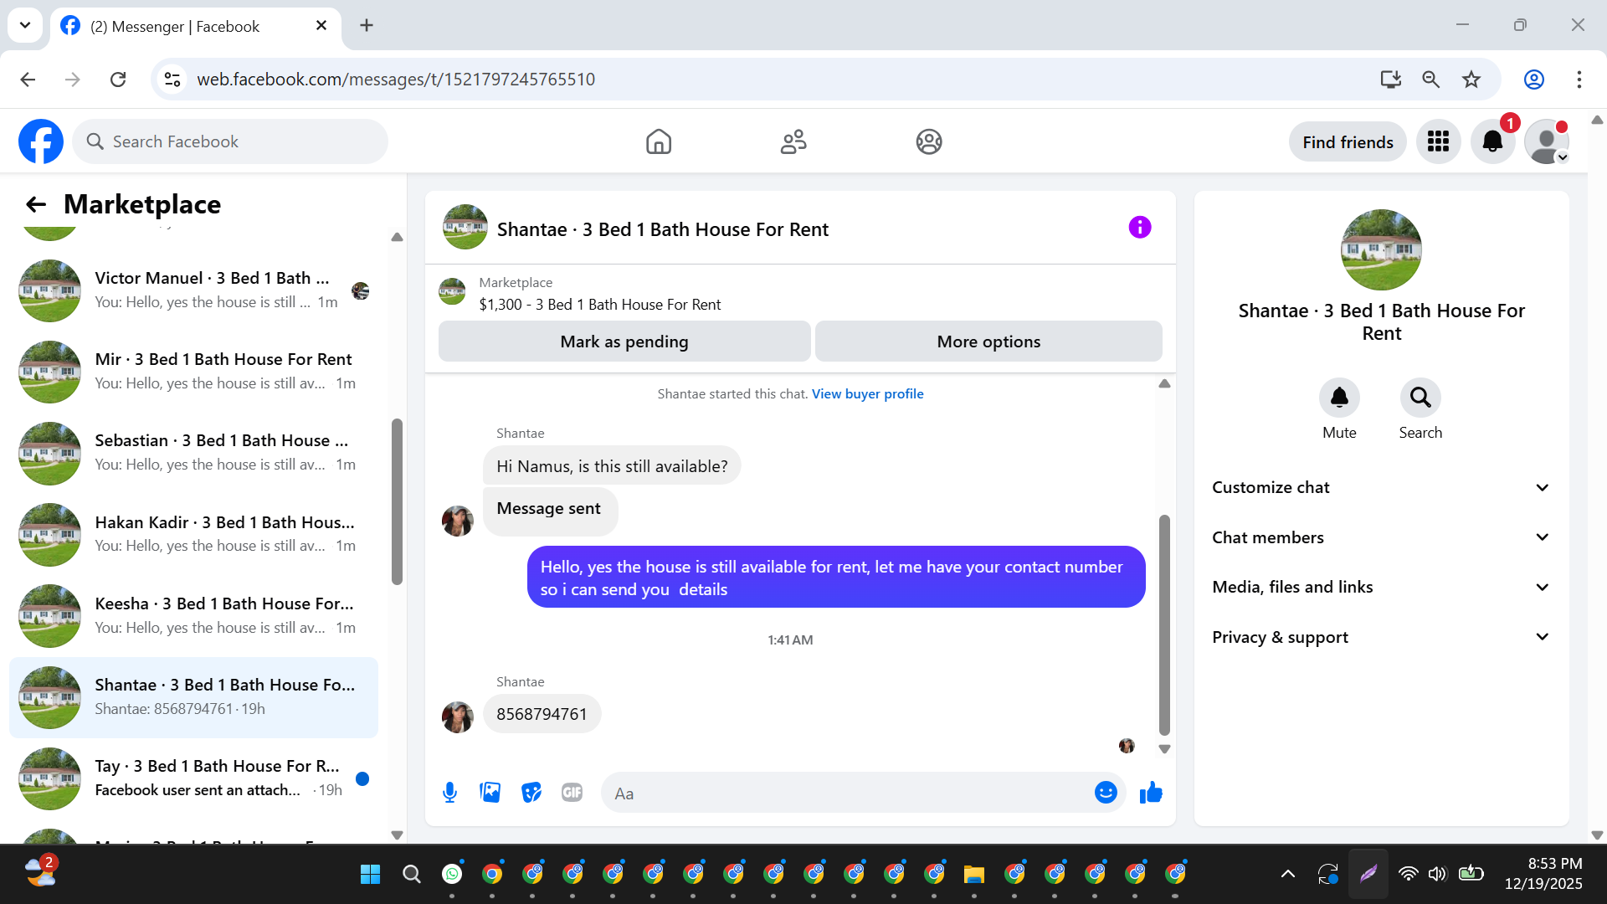Open the Facebook Home tab
Screen dimensions: 1607x904
(x=659, y=141)
